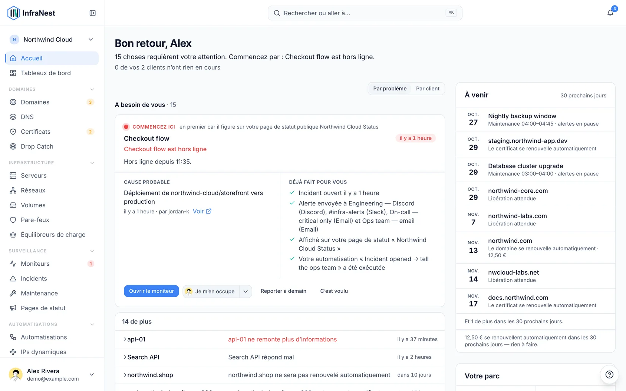Click the C'est voulu button
The width and height of the screenshot is (626, 391).
334,291
